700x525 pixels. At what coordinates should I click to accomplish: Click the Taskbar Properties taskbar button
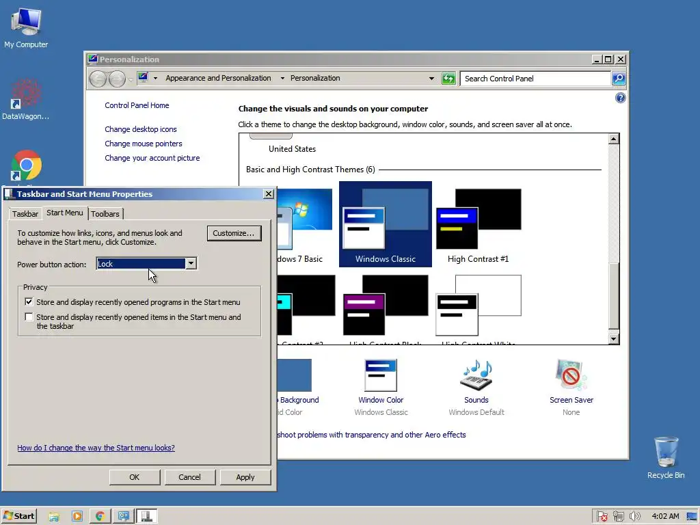tap(147, 516)
